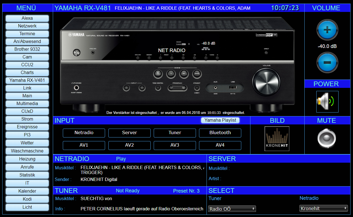The height and width of the screenshot is (217, 353).
Task: Open the Netzwerk menu item
Action: (27, 26)
